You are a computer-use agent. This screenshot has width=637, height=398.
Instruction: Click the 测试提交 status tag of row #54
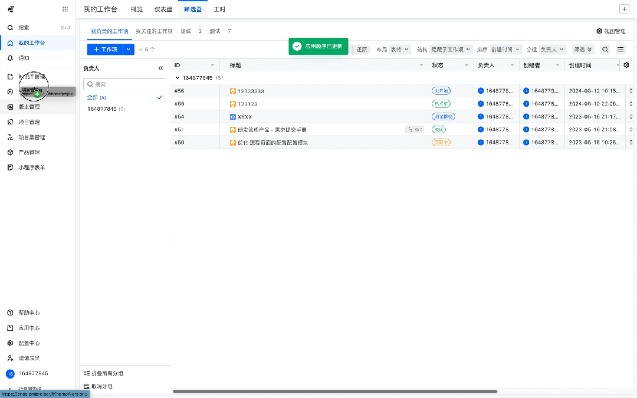click(443, 117)
